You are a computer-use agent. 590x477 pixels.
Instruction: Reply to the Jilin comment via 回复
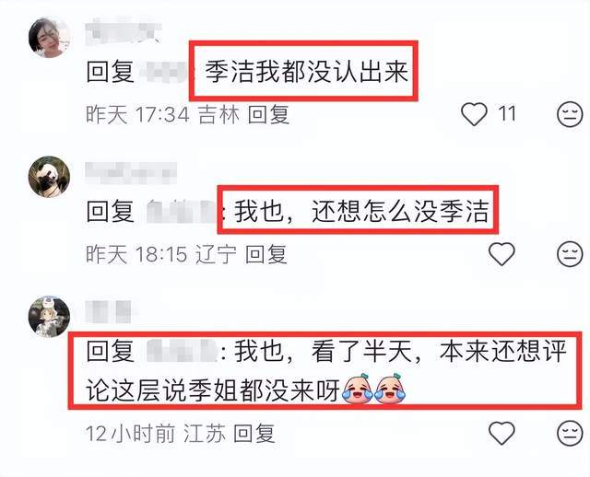[x=268, y=114]
